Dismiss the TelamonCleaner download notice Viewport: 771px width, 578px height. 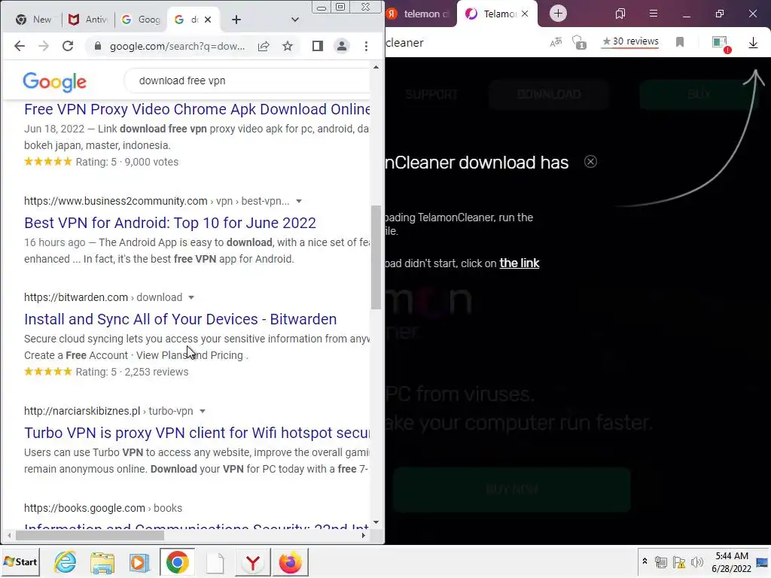pos(590,162)
